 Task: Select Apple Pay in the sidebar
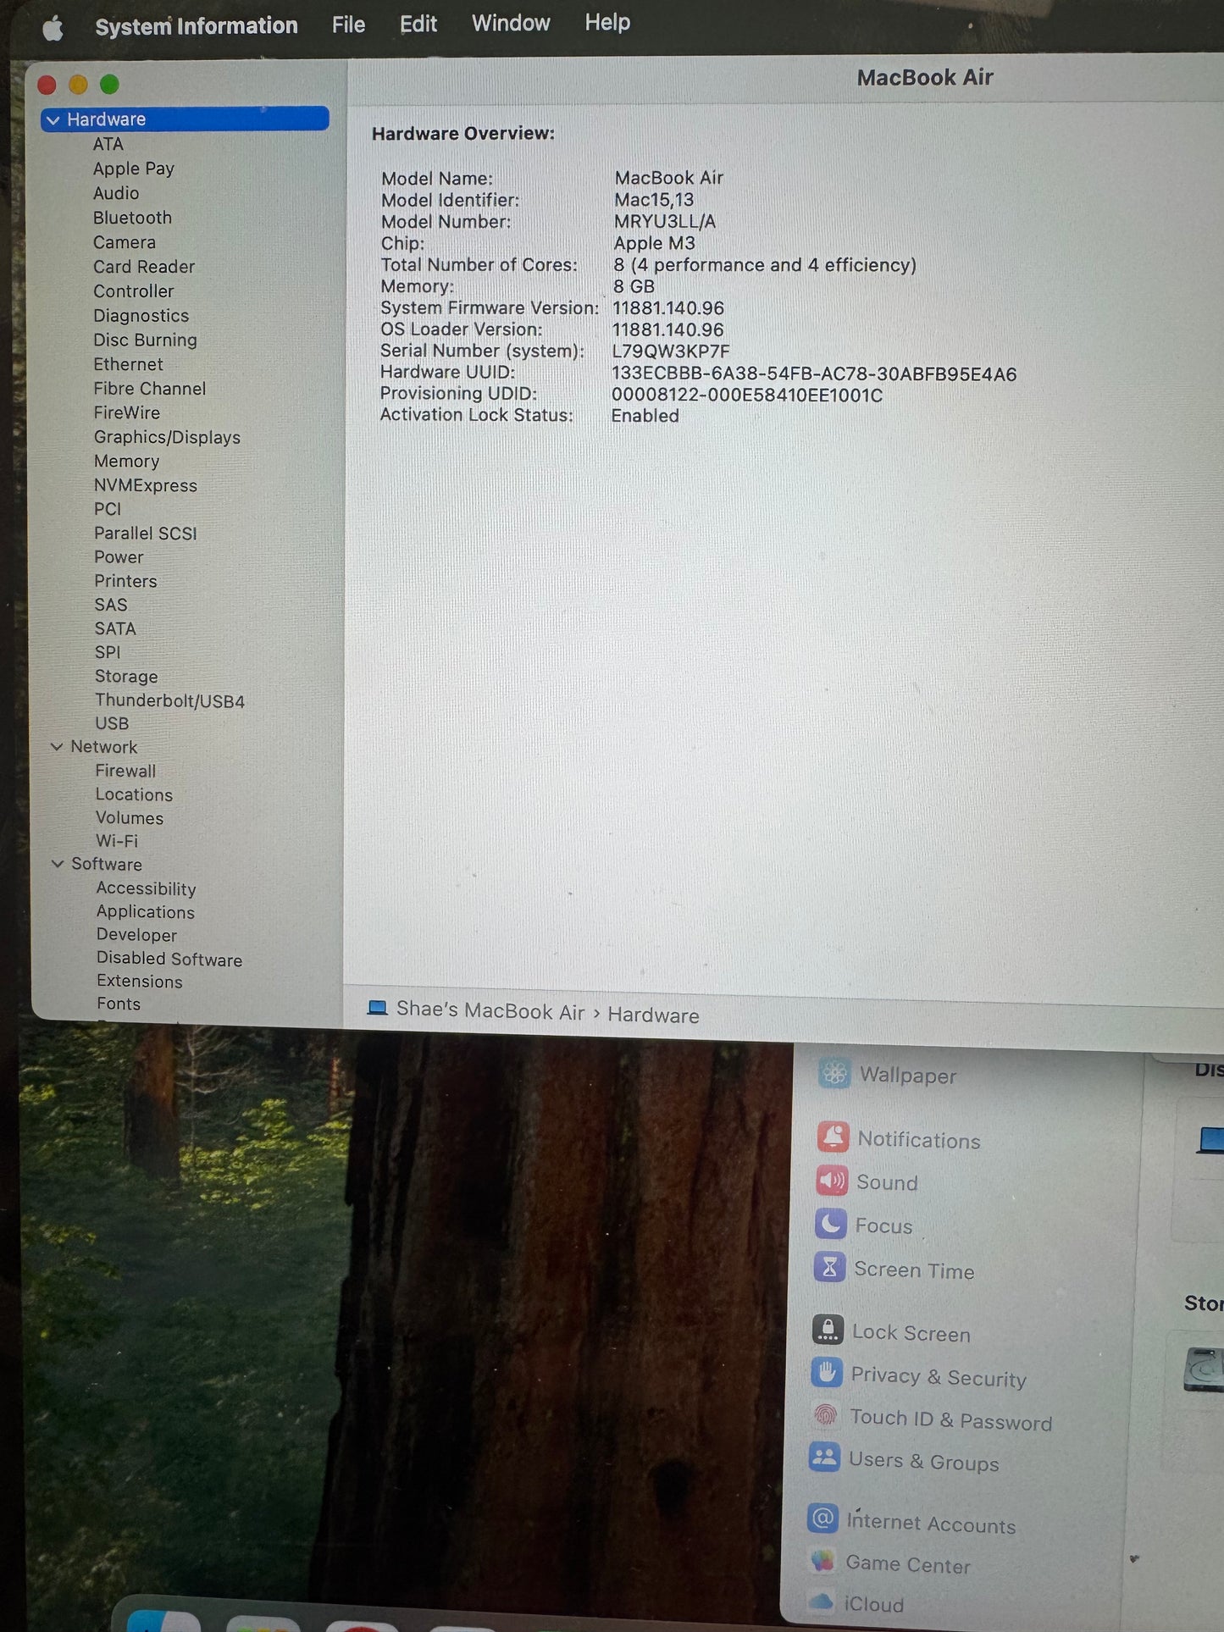134,169
